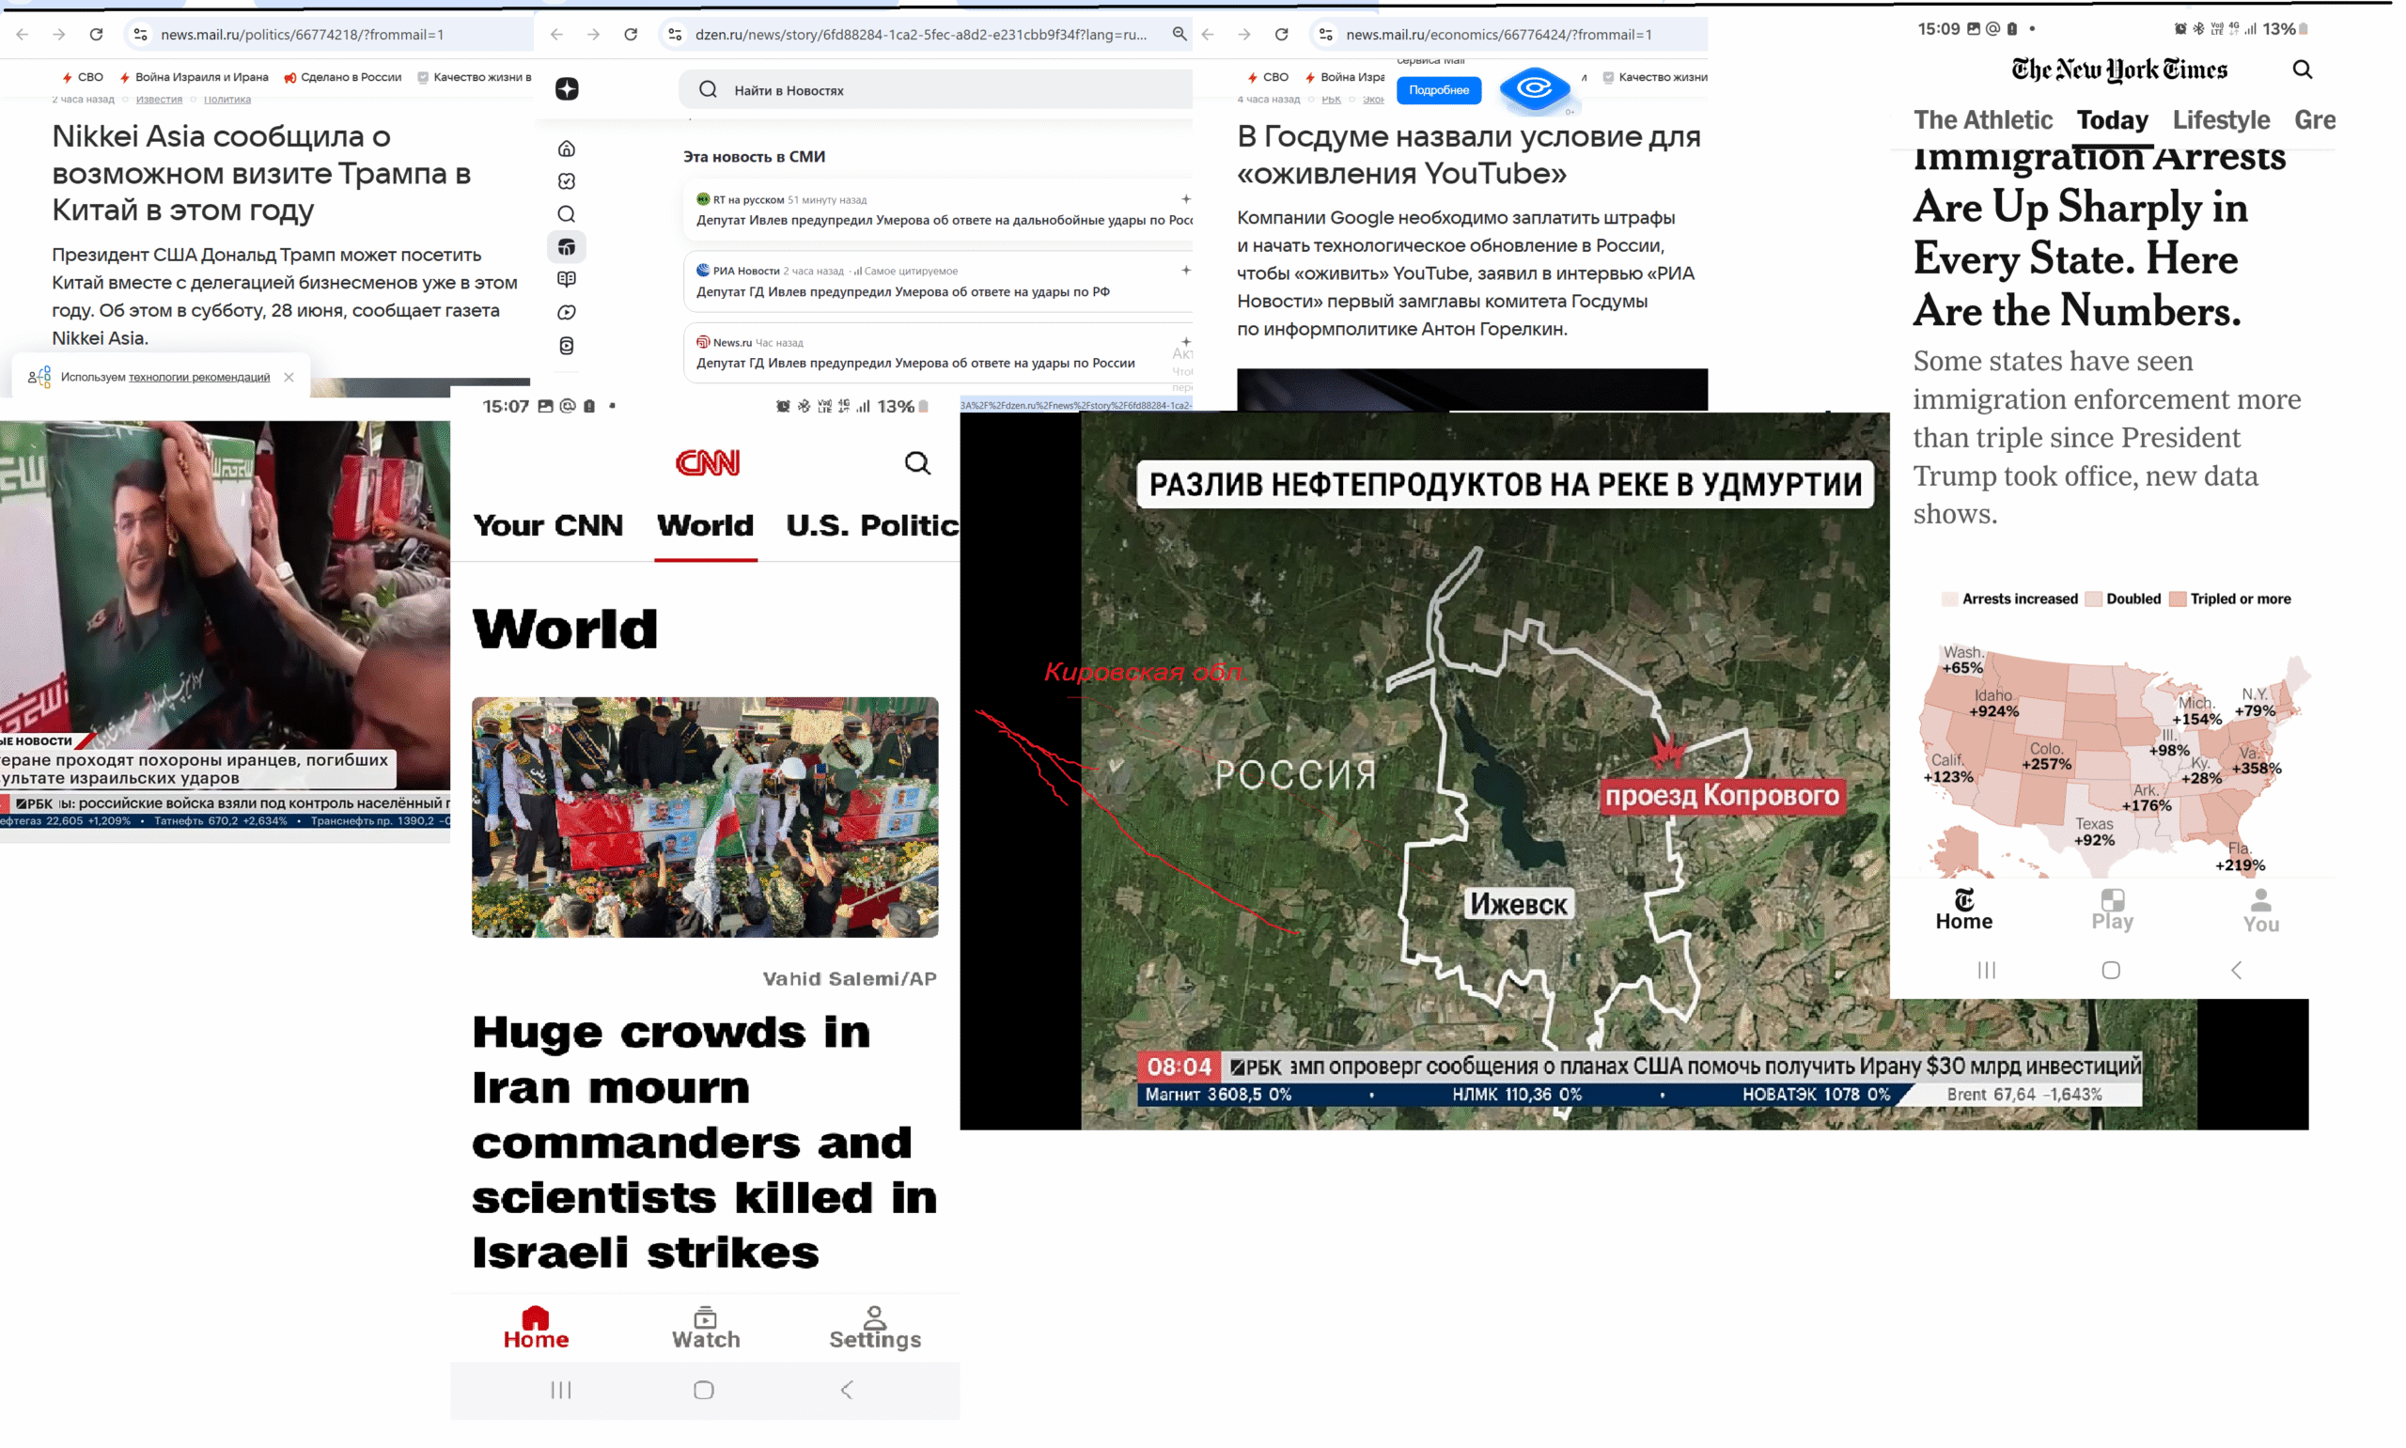Image resolution: width=2406 pixels, height=1448 pixels.
Task: Open the Dzen sidebar open-book icon
Action: [x=566, y=279]
